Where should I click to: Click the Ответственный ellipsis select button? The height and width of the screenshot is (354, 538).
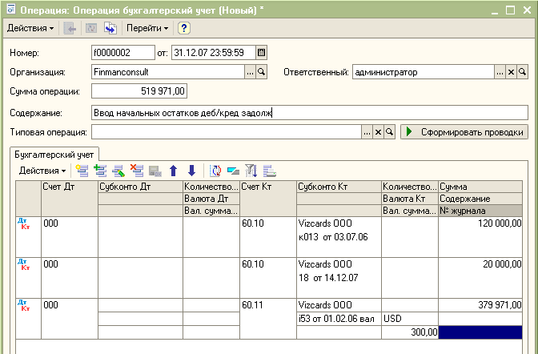[x=500, y=72]
